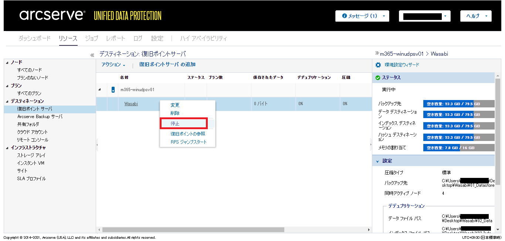Choose 変更 in the context menu
505x241 pixels.
(175, 105)
